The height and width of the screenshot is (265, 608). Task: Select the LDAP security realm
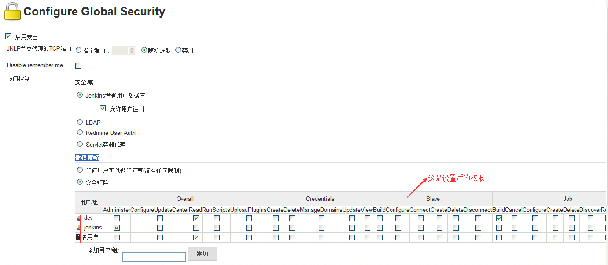point(80,122)
